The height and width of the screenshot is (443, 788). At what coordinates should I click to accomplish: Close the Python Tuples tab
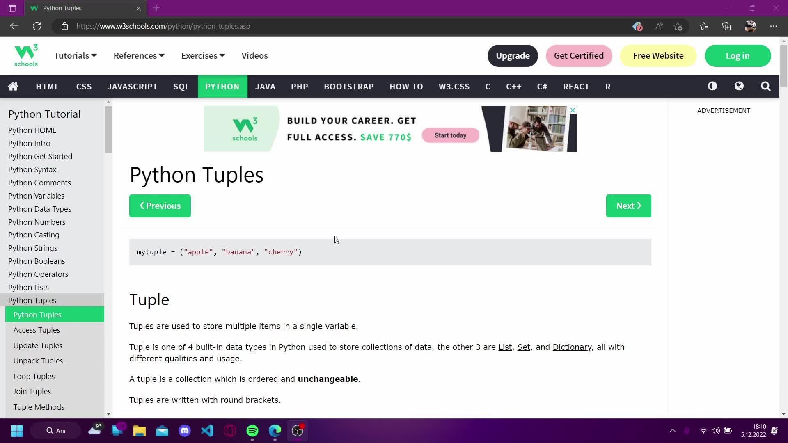point(139,8)
